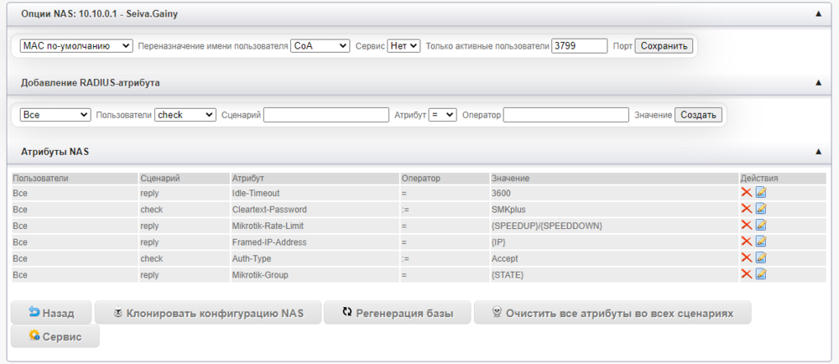Viewport: 839px width, 364px height.
Task: Edit the Idle-Timeout attribute row
Action: click(761, 192)
